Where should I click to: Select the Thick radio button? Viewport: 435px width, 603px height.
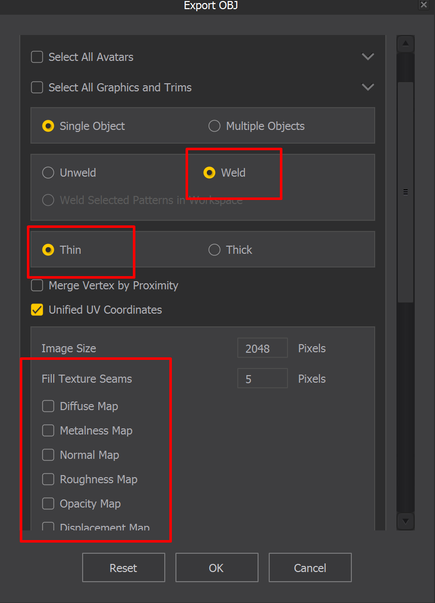pyautogui.click(x=214, y=250)
